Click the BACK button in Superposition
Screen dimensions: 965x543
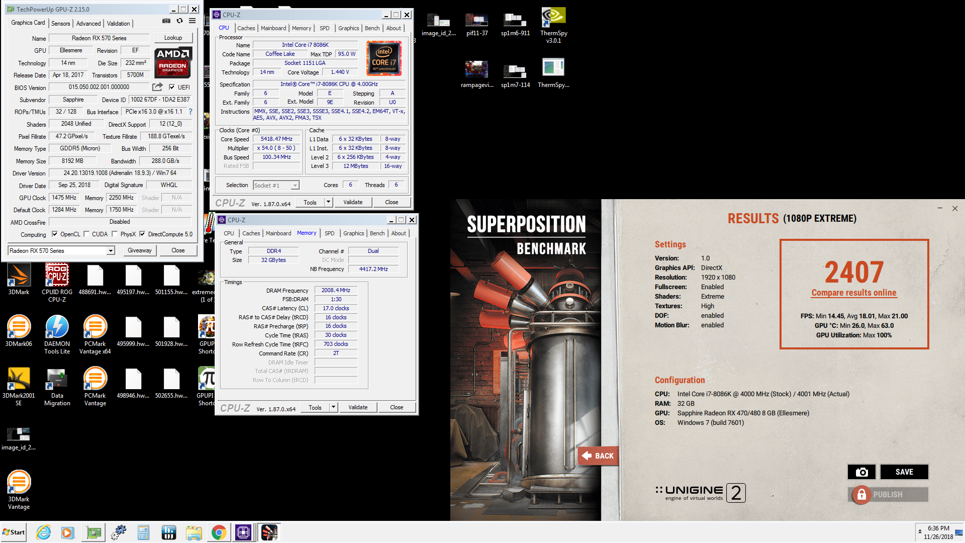coord(598,456)
